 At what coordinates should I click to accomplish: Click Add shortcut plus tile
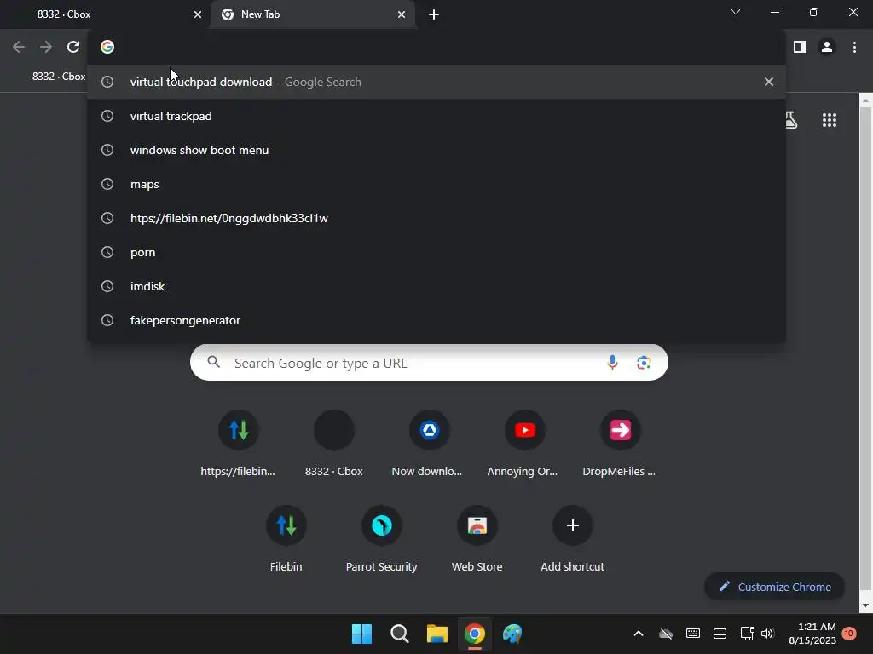pyautogui.click(x=572, y=539)
